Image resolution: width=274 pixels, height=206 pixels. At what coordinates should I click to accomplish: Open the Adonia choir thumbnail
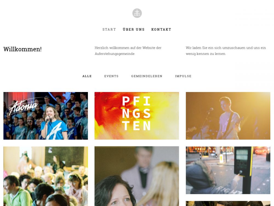pos(45,116)
